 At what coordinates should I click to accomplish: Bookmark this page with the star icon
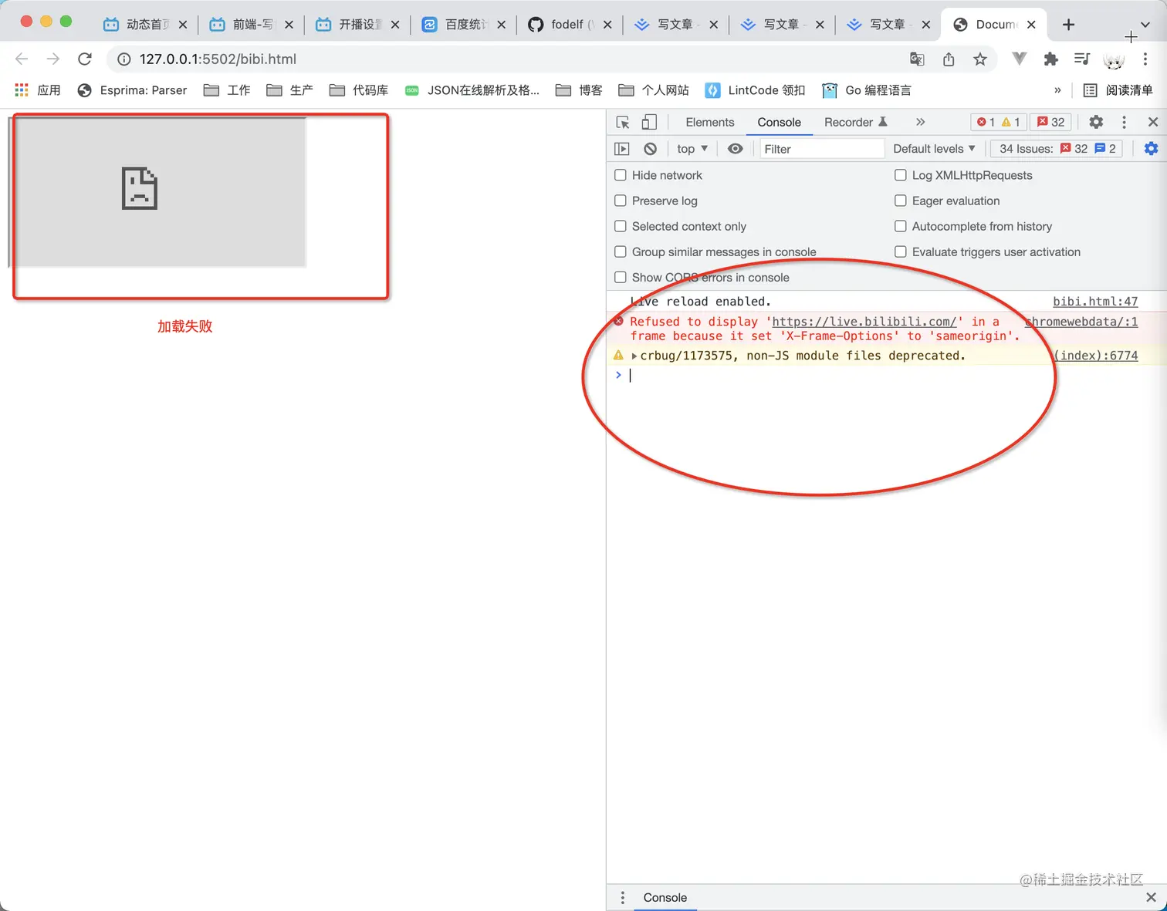980,59
